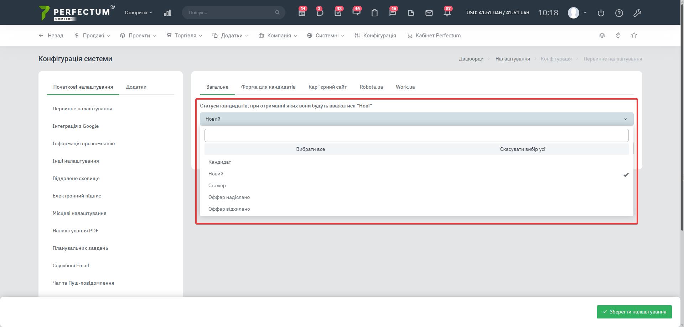This screenshot has height=327, width=684.
Task: Expand the Створити dropdown
Action: (x=138, y=12)
